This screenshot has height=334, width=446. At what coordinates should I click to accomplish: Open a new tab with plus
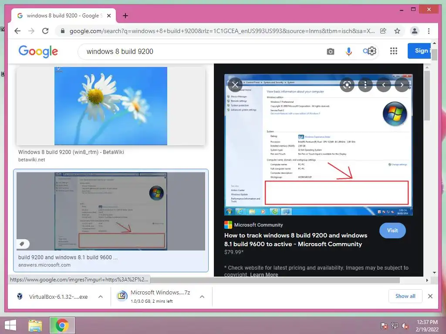125,16
